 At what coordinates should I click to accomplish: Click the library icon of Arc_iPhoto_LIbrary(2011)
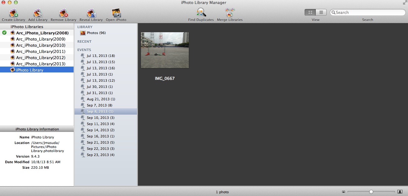(13, 51)
